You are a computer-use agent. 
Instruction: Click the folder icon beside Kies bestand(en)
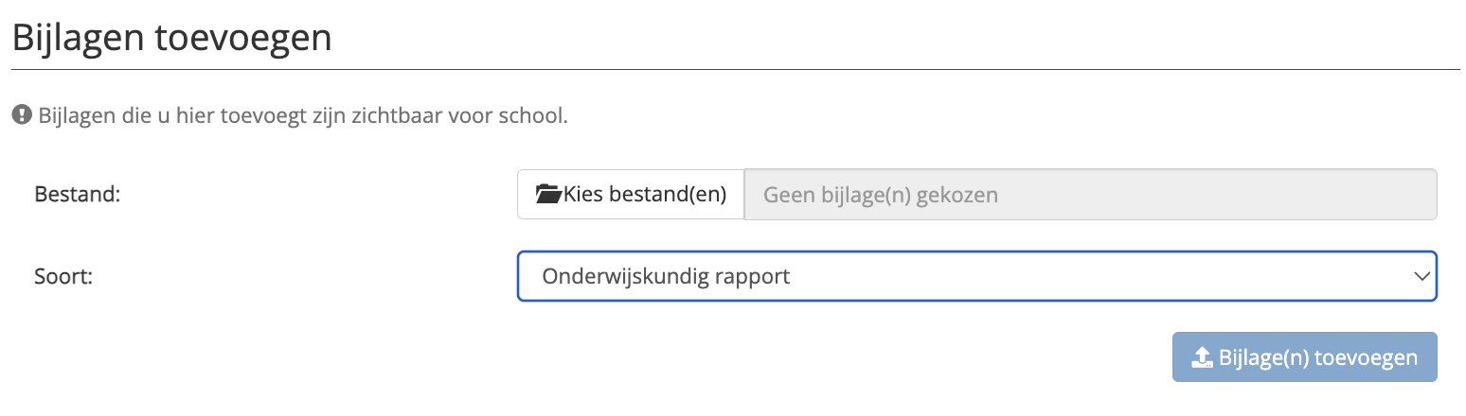pos(548,195)
